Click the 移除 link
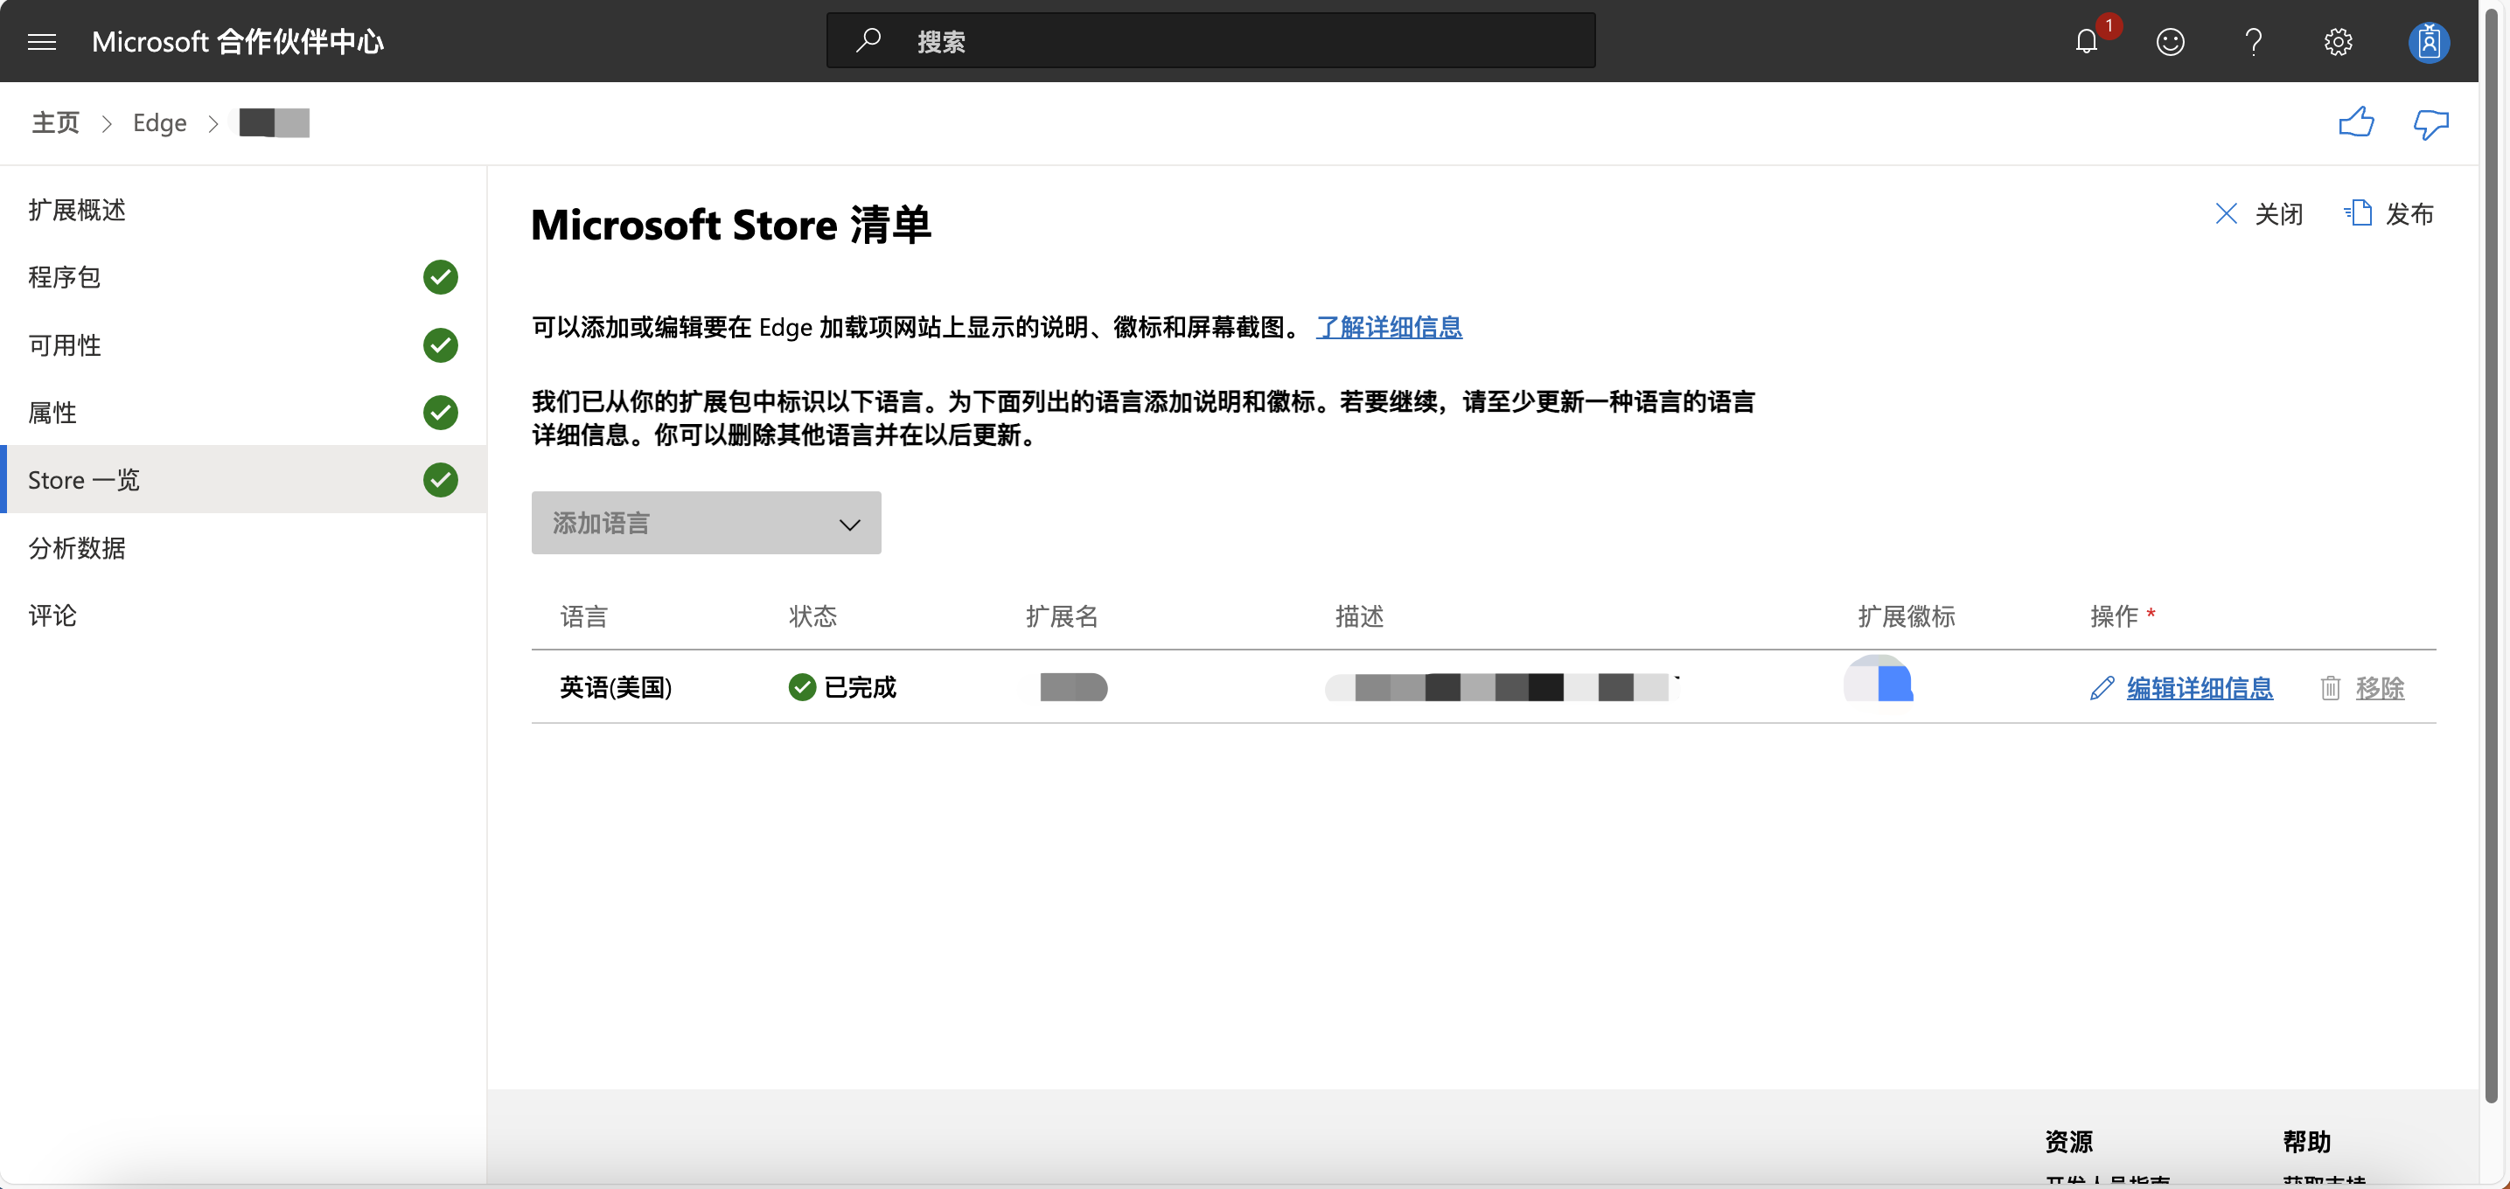 2380,687
